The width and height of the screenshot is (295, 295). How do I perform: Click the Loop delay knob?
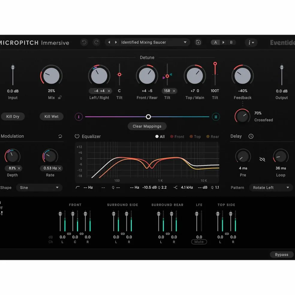pos(281,156)
